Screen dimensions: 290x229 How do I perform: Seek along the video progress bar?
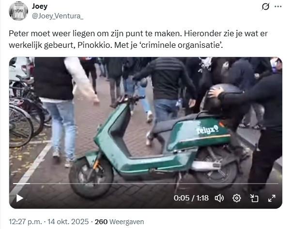click(x=146, y=184)
